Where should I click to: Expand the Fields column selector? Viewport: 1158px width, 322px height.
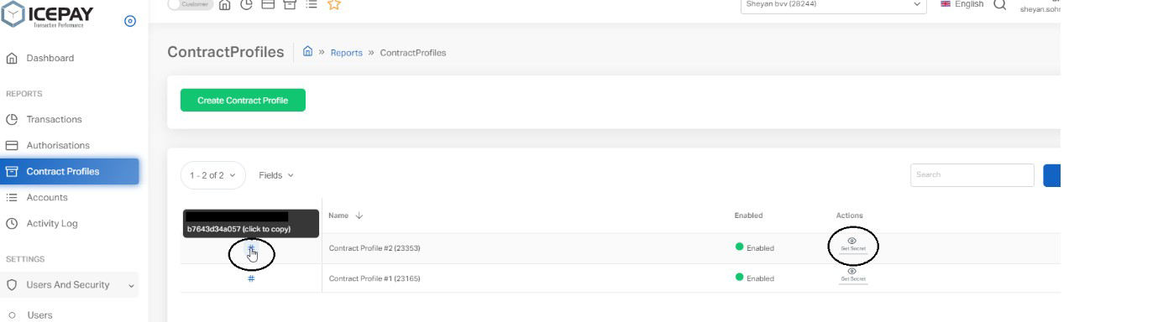(x=276, y=175)
